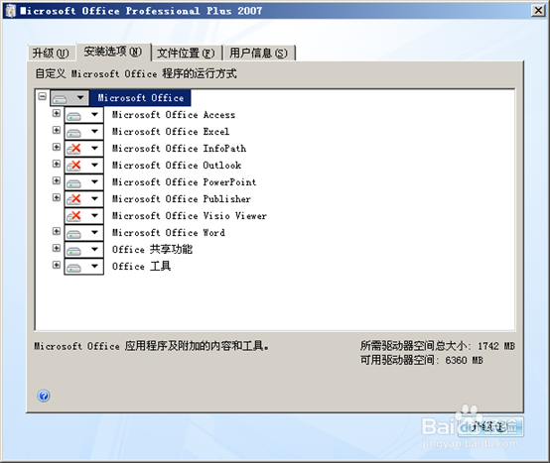Open install-state dropdown for Microsoft Office InfoPath
550x463 pixels.
coord(83,148)
